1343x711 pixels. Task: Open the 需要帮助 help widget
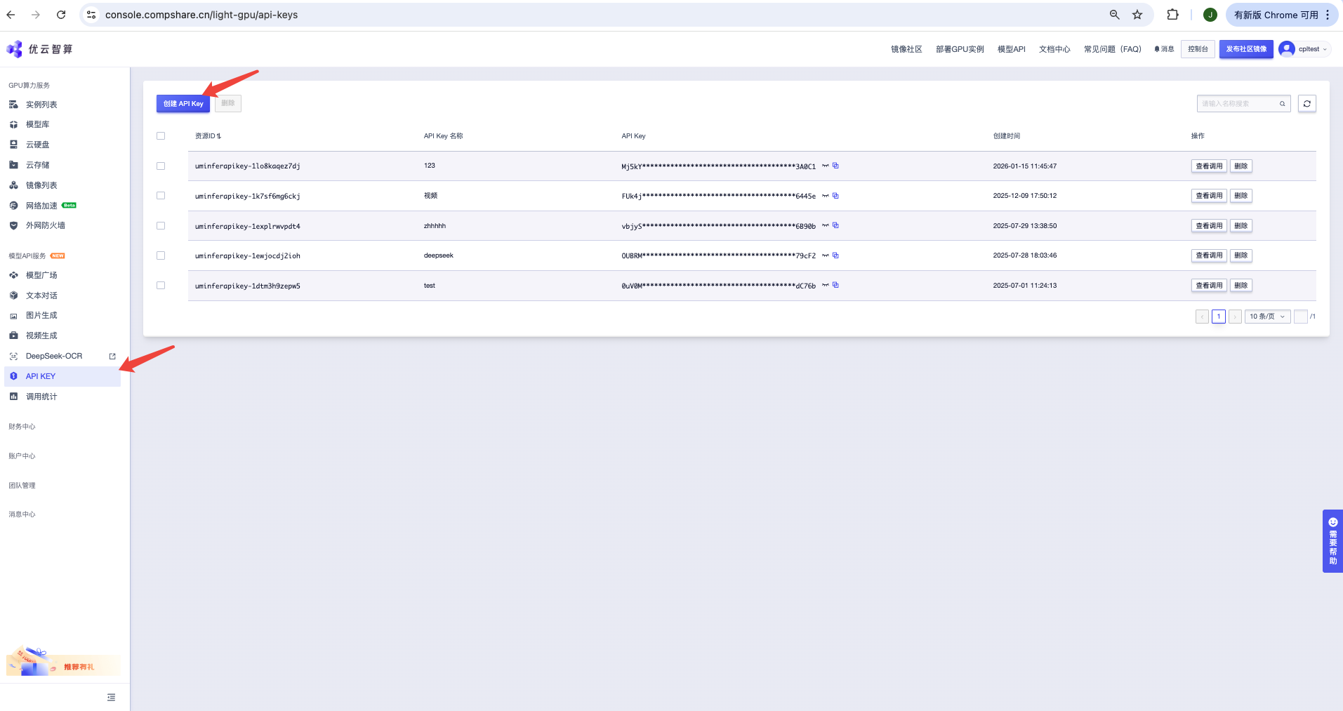pyautogui.click(x=1332, y=541)
